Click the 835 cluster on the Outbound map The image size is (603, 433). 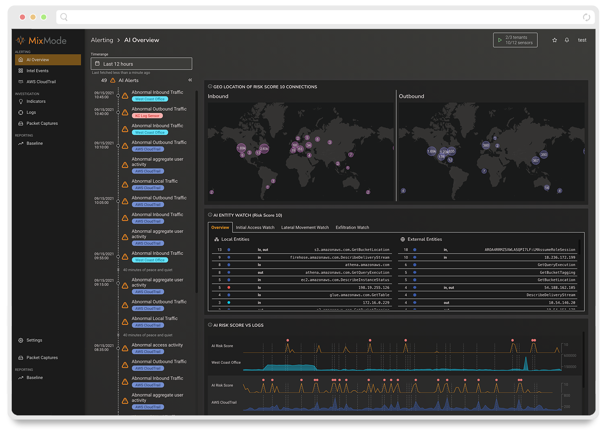(451, 151)
